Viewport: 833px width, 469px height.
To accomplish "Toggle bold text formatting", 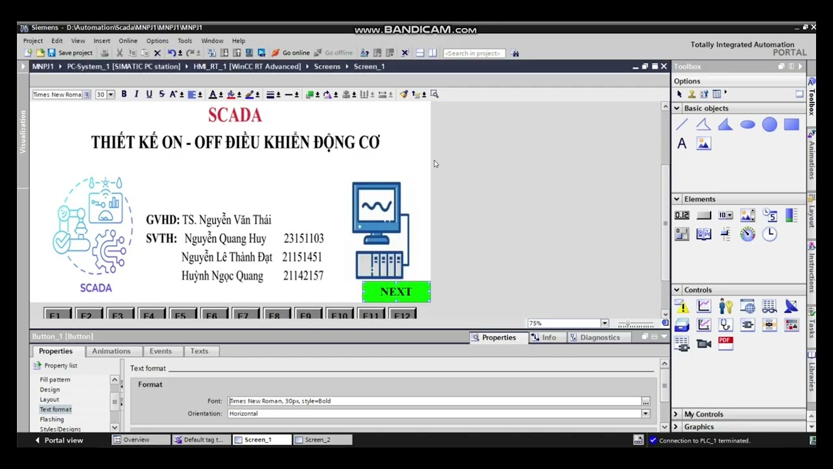I will [124, 94].
